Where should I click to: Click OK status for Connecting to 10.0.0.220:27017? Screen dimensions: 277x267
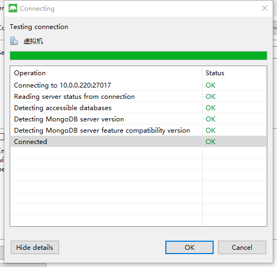pos(210,85)
